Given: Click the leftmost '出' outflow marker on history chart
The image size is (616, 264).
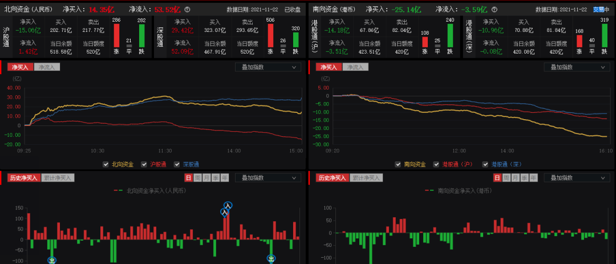Looking at the screenshot, I should tap(52, 260).
